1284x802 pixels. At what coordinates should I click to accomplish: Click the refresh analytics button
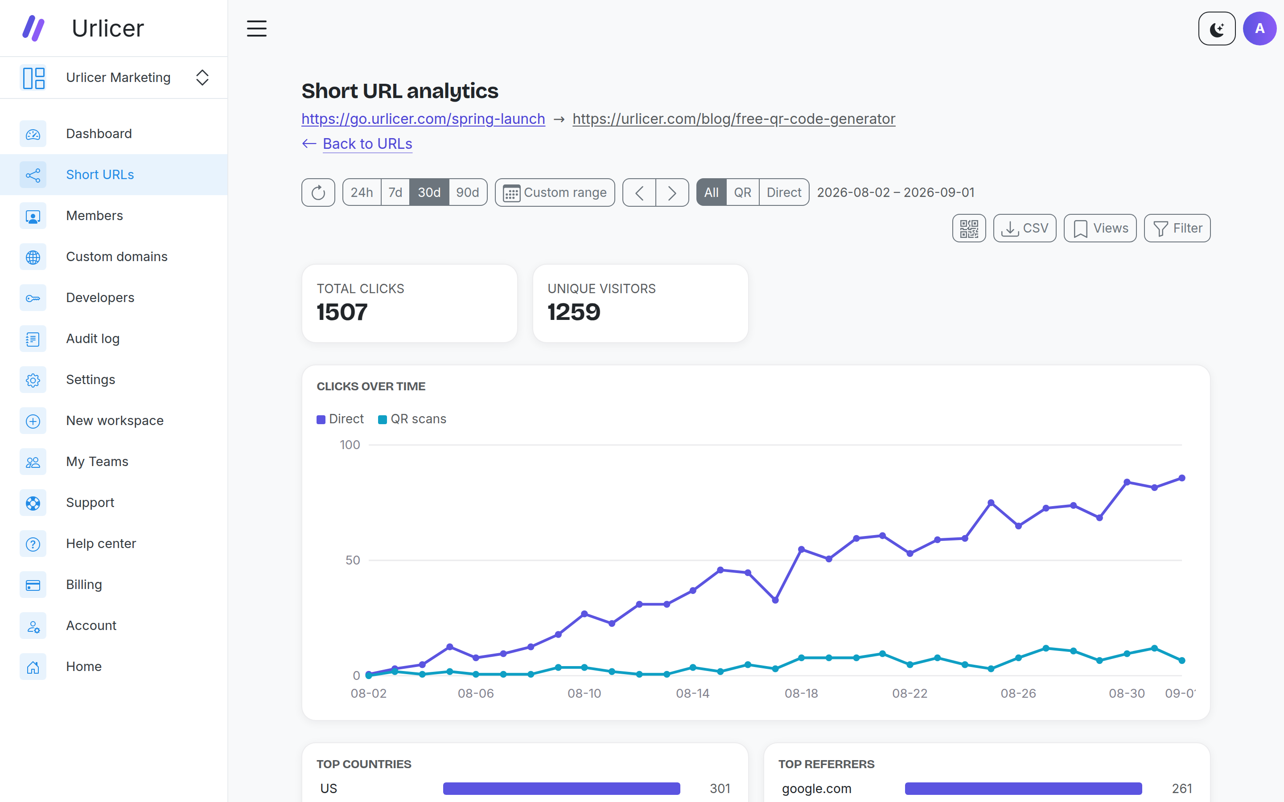point(318,192)
